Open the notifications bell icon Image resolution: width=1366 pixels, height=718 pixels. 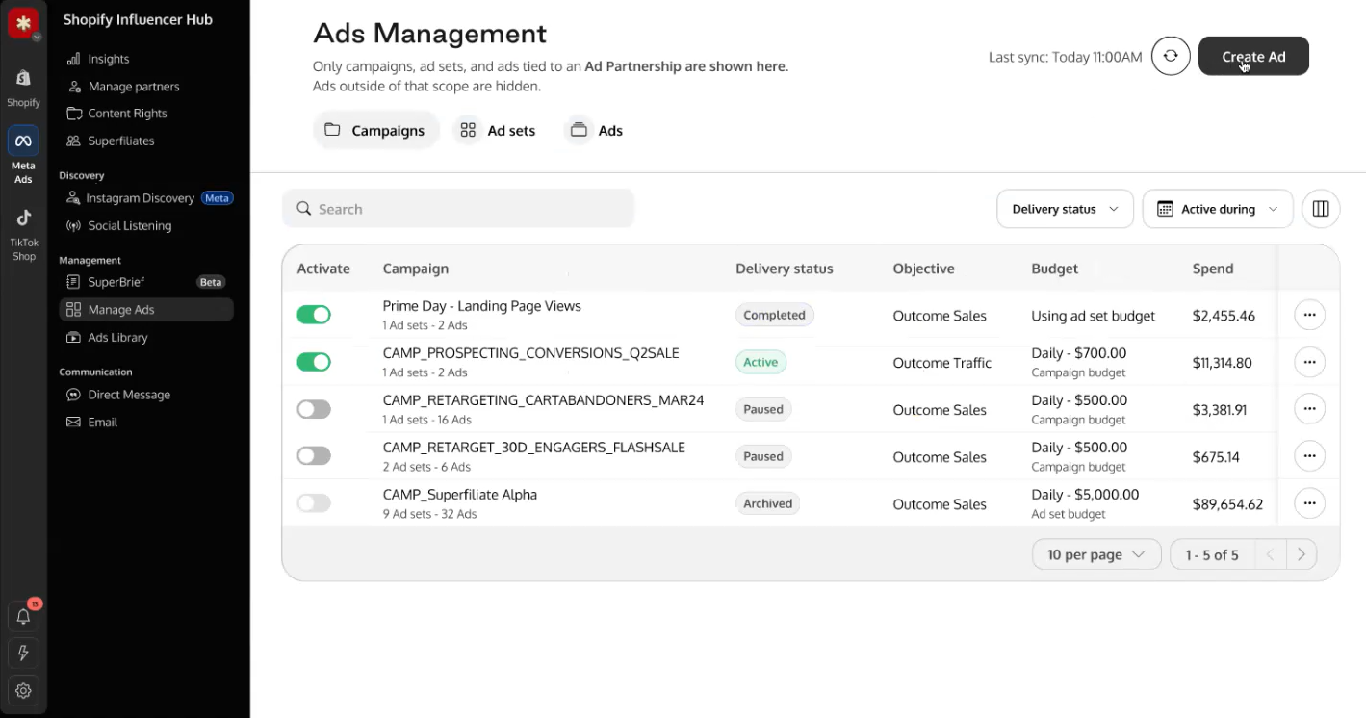point(23,617)
